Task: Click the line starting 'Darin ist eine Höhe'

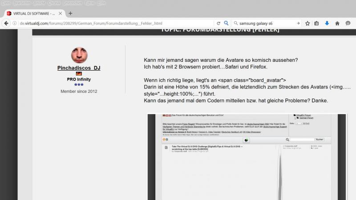Action: point(247,87)
